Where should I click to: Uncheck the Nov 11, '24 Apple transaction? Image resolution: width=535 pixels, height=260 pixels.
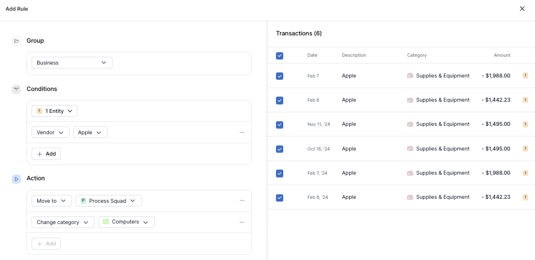point(280,125)
